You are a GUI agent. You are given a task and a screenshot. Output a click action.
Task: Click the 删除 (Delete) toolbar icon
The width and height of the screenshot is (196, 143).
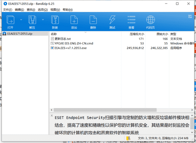pyautogui.click(x=93, y=20)
